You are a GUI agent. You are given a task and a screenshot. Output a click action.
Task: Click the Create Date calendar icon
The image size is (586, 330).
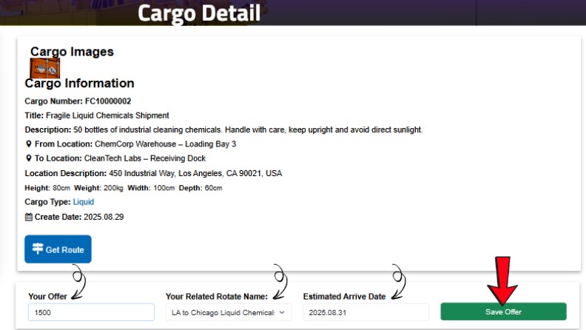[x=29, y=216]
